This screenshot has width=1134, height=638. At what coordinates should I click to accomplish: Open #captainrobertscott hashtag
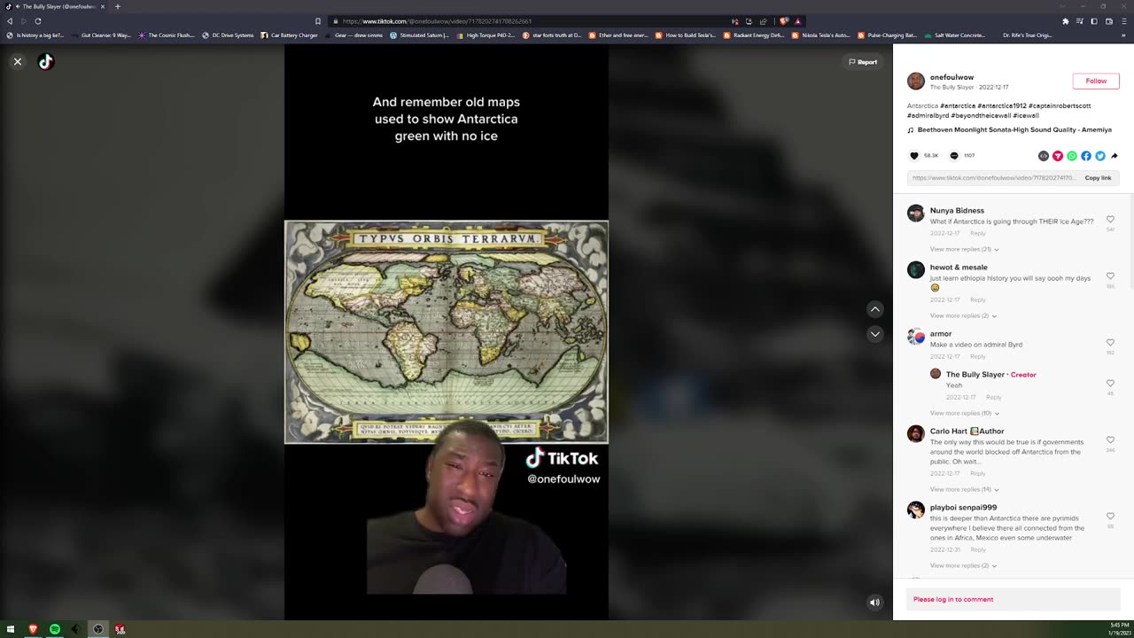1060,105
